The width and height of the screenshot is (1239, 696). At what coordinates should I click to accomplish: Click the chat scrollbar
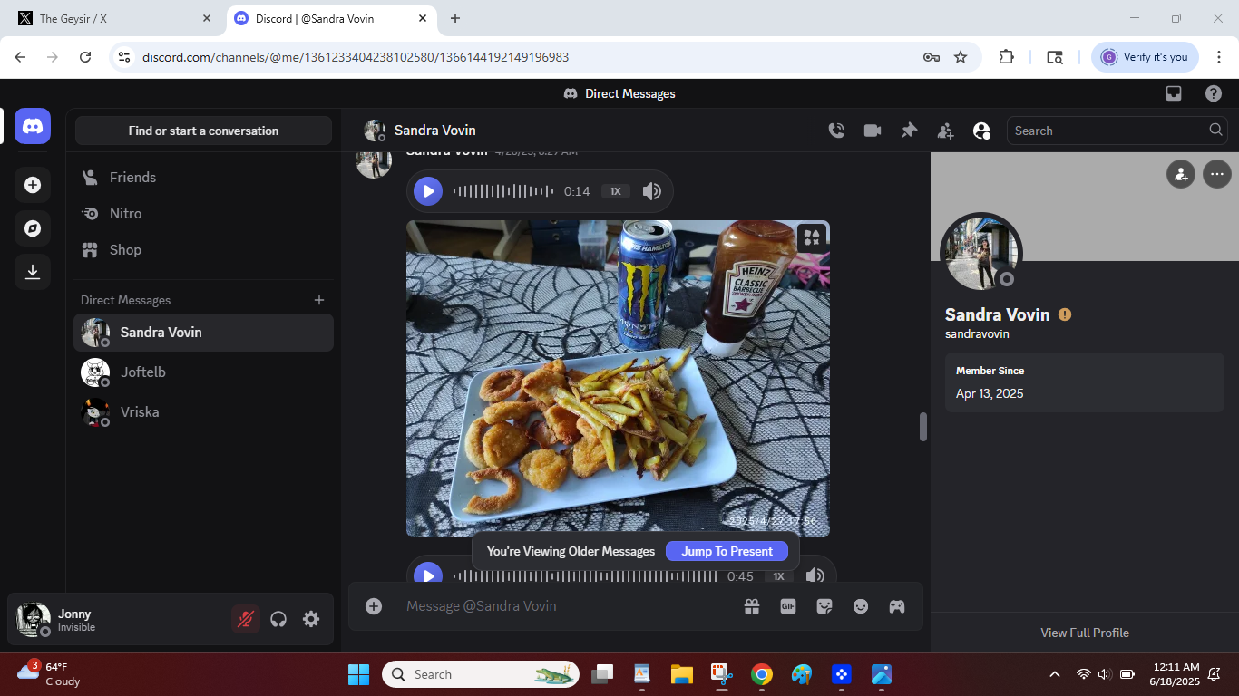click(x=923, y=427)
